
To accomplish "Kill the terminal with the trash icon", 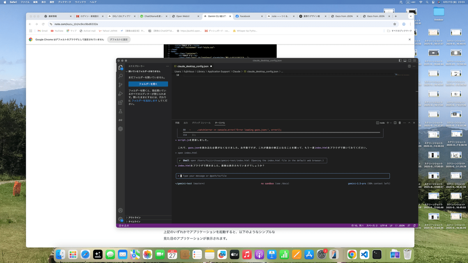I will pos(399,123).
